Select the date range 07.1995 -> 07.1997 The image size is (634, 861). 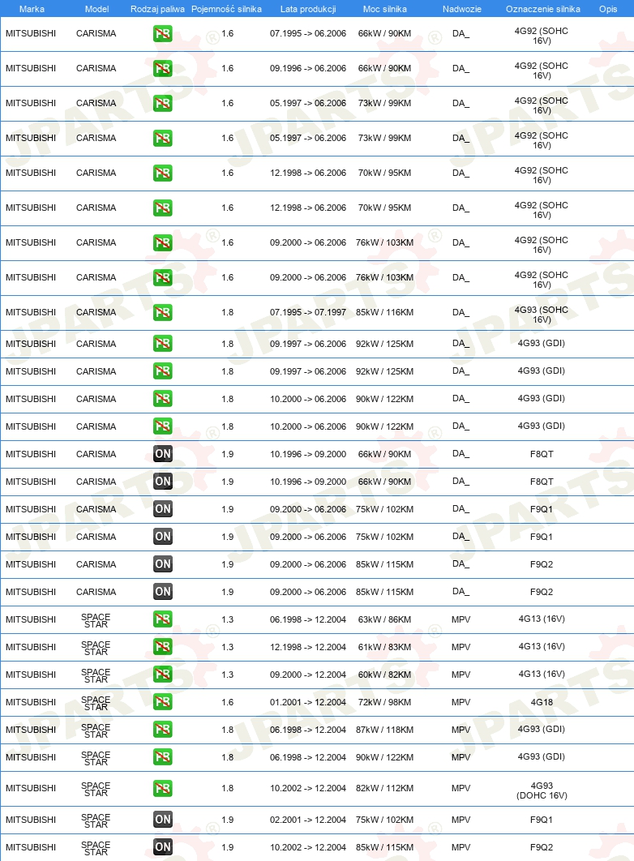click(308, 312)
